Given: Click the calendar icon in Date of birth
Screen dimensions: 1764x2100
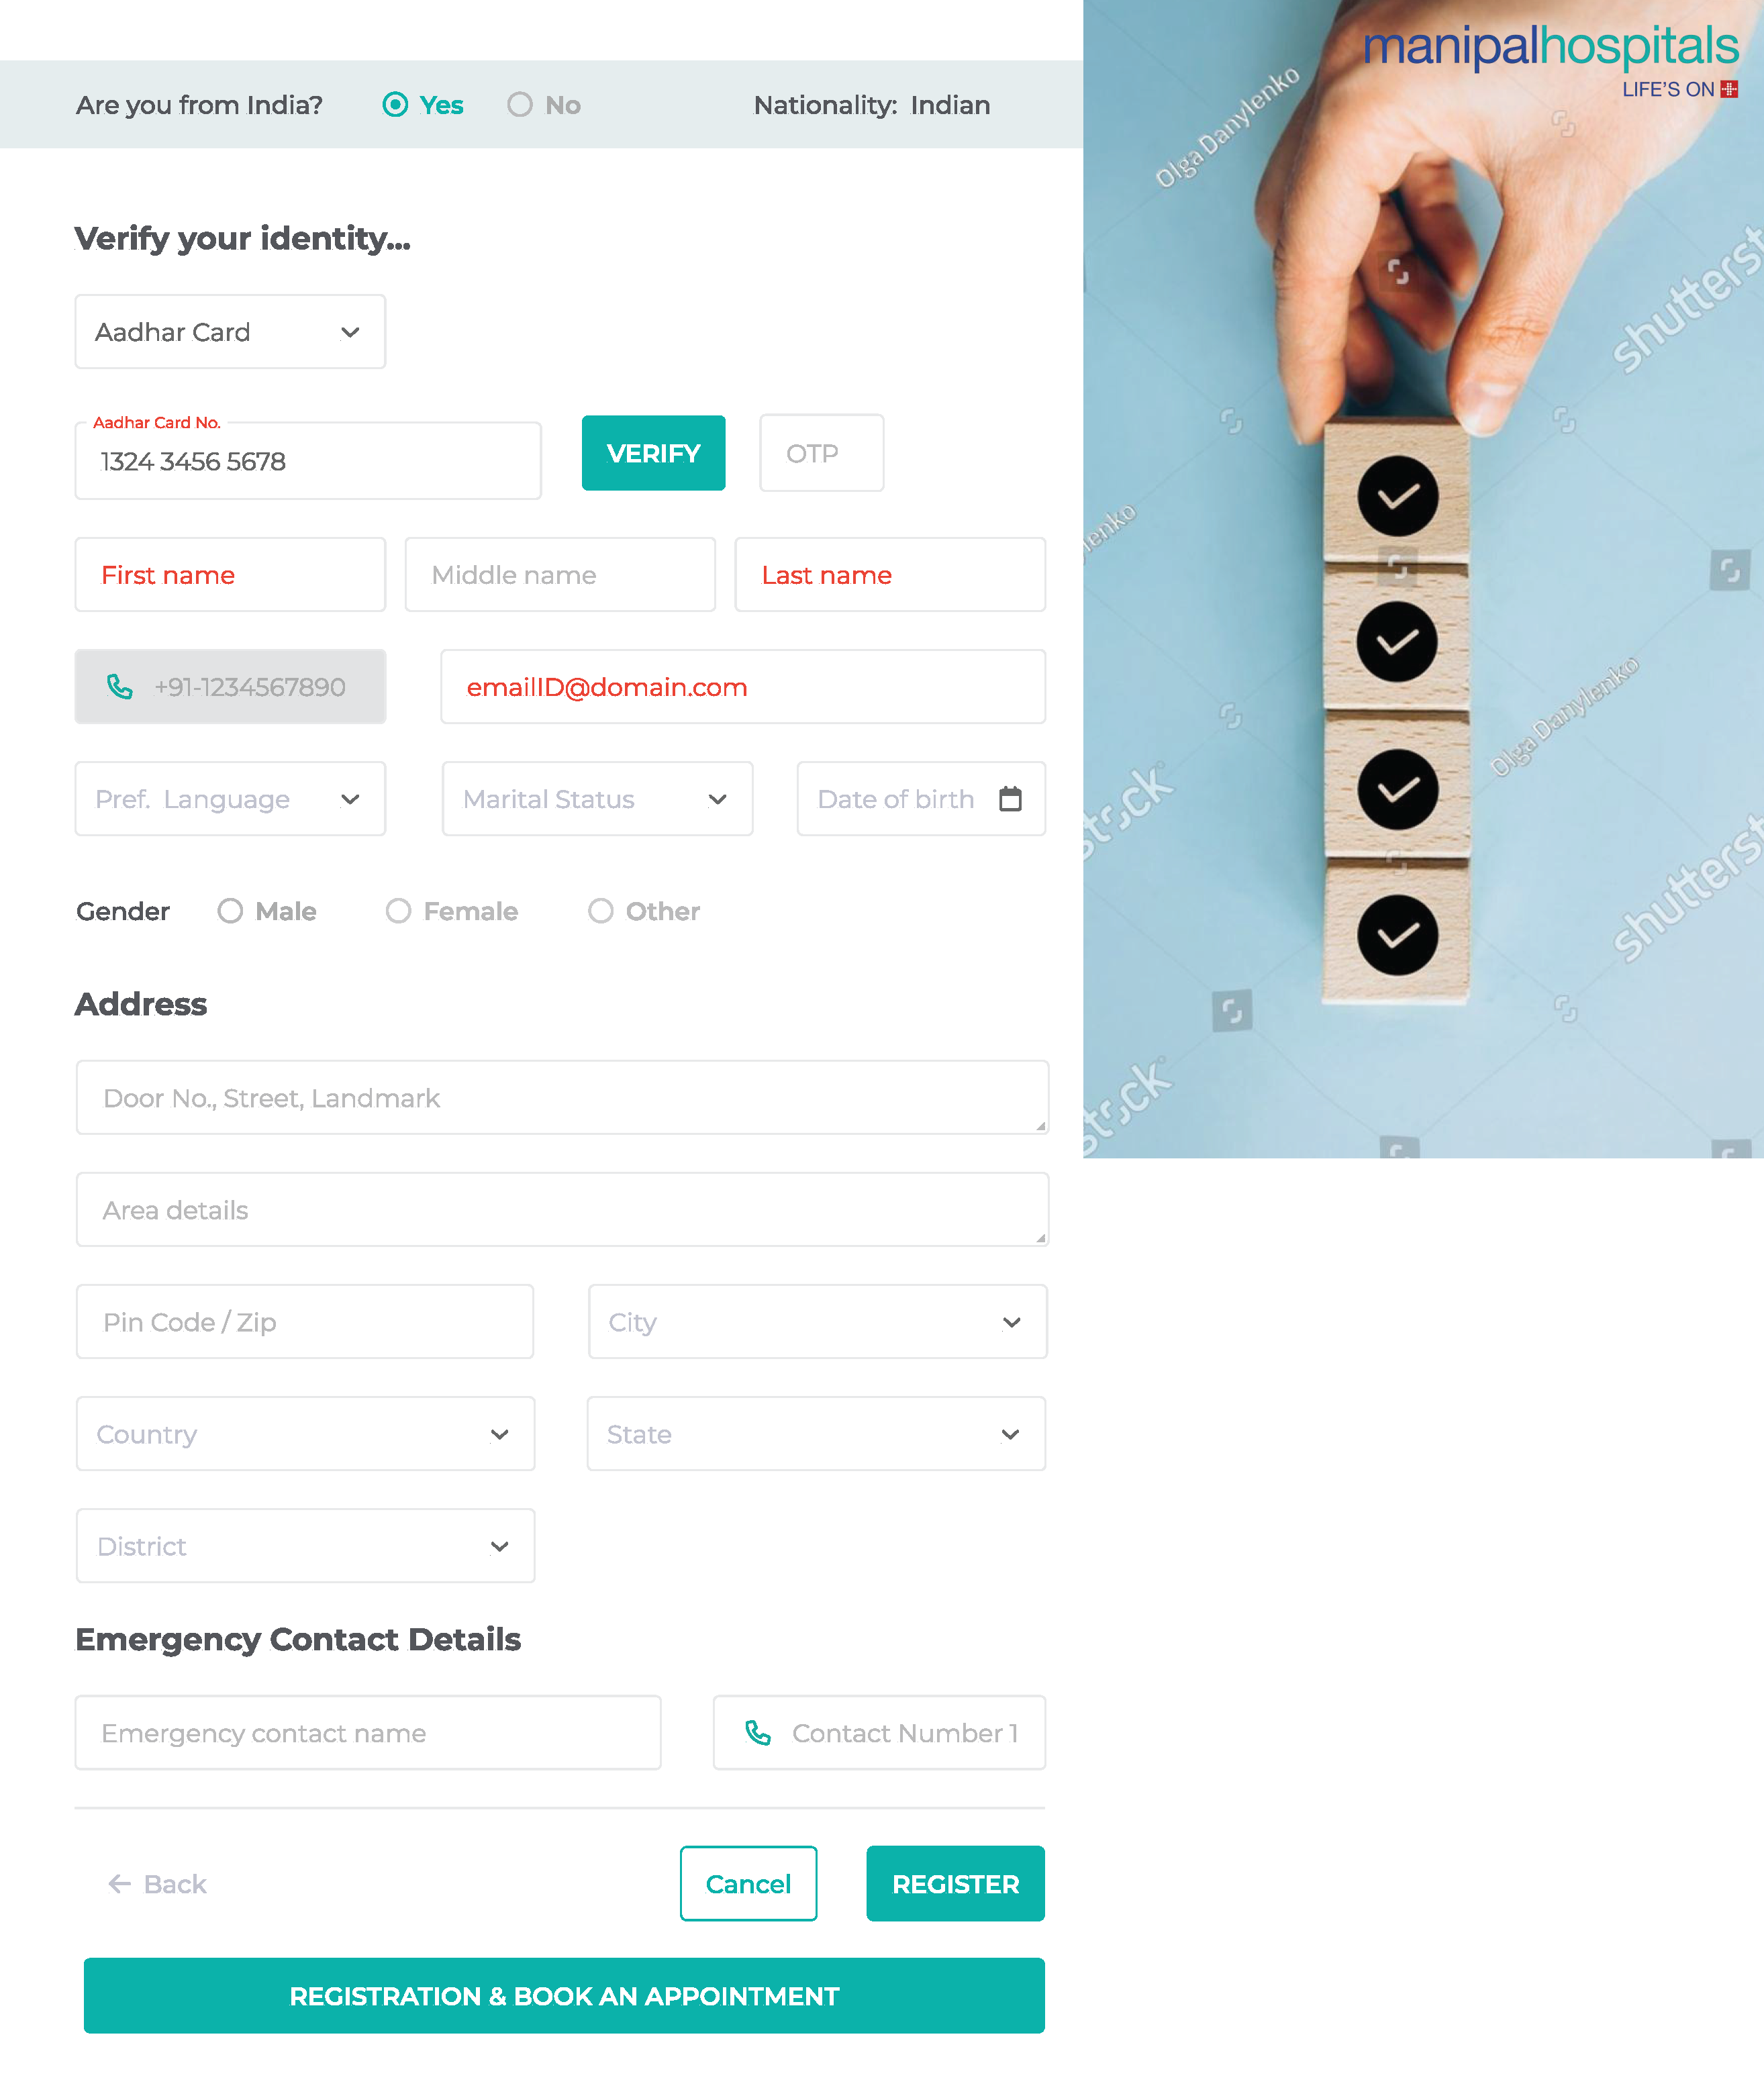Looking at the screenshot, I should [x=1010, y=799].
